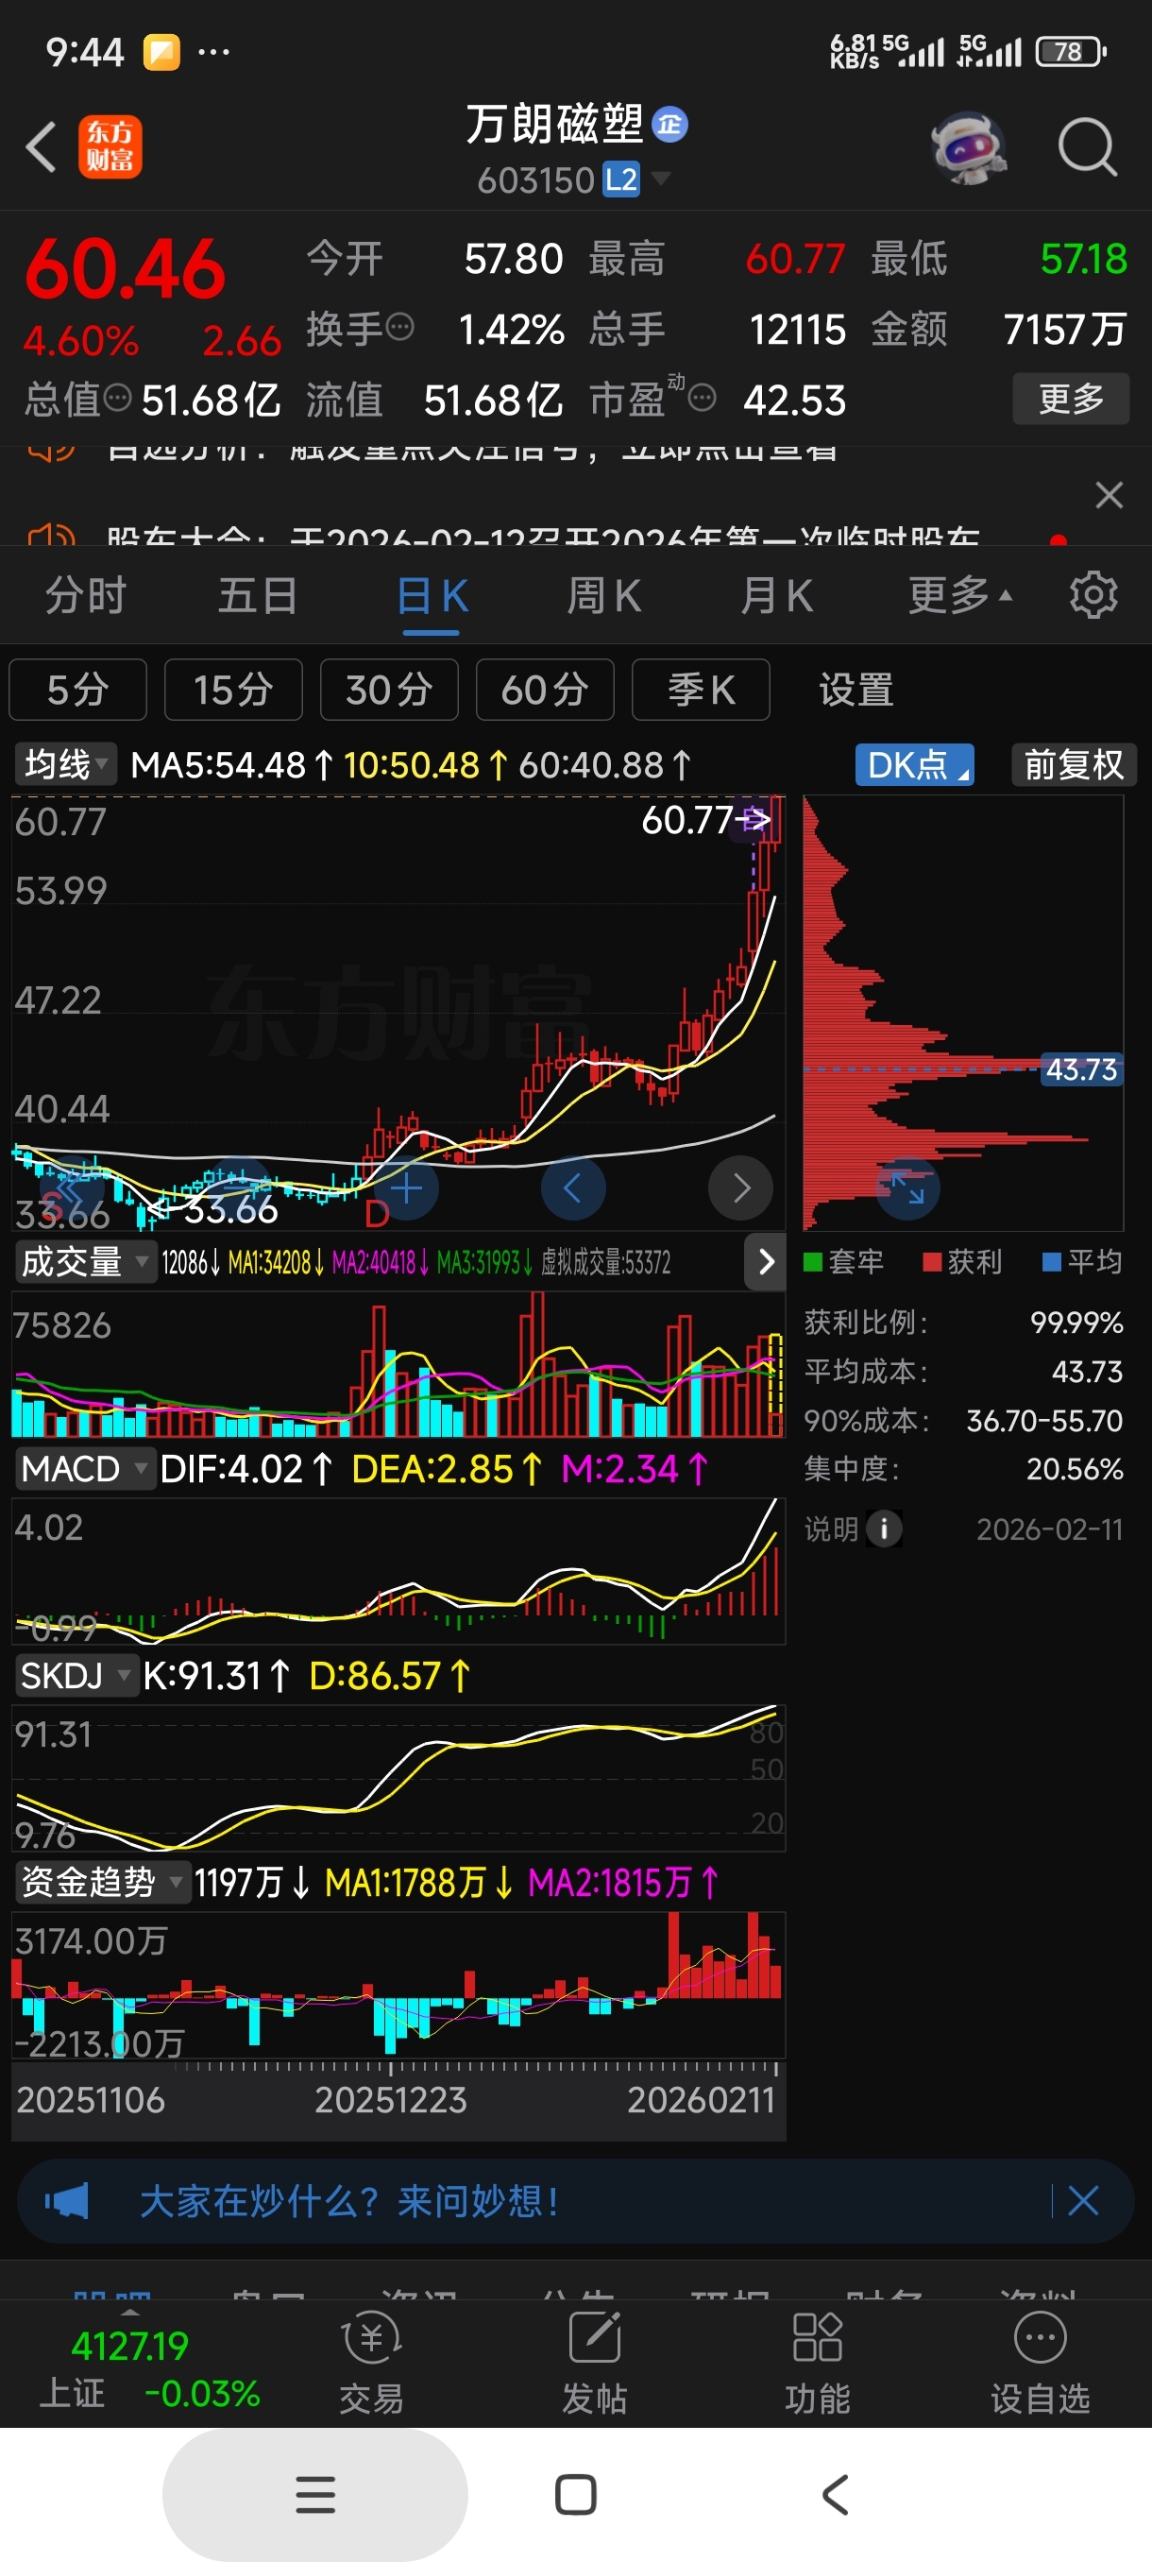Tap the 获利比例 99.99% value

pos(1076,1322)
